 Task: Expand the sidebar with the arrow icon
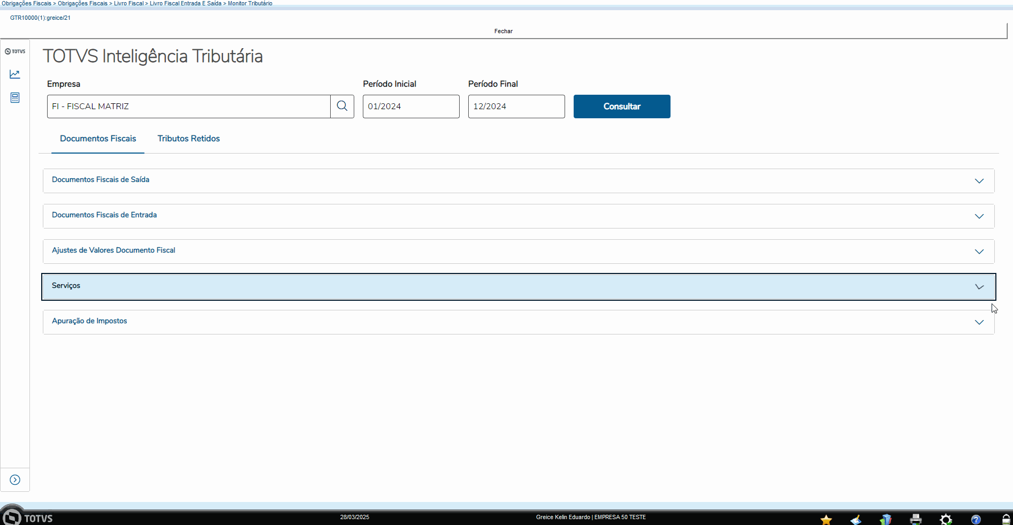15,480
